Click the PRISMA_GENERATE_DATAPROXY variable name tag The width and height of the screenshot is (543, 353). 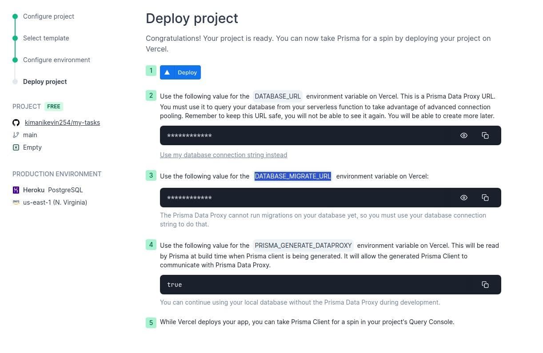click(x=303, y=246)
